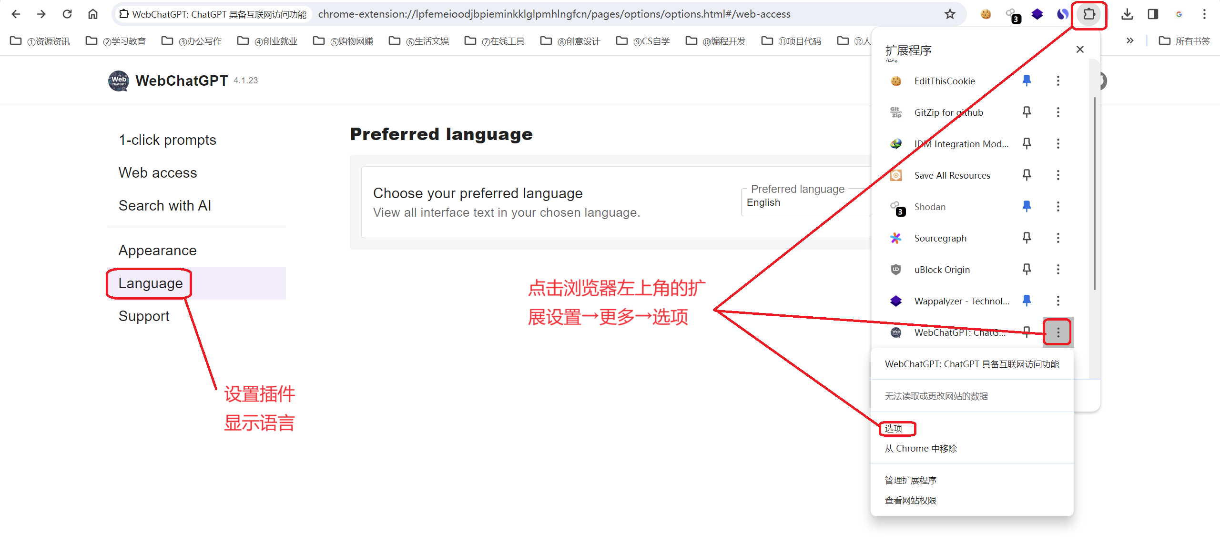Open the Preferred language dropdown

pyautogui.click(x=806, y=202)
